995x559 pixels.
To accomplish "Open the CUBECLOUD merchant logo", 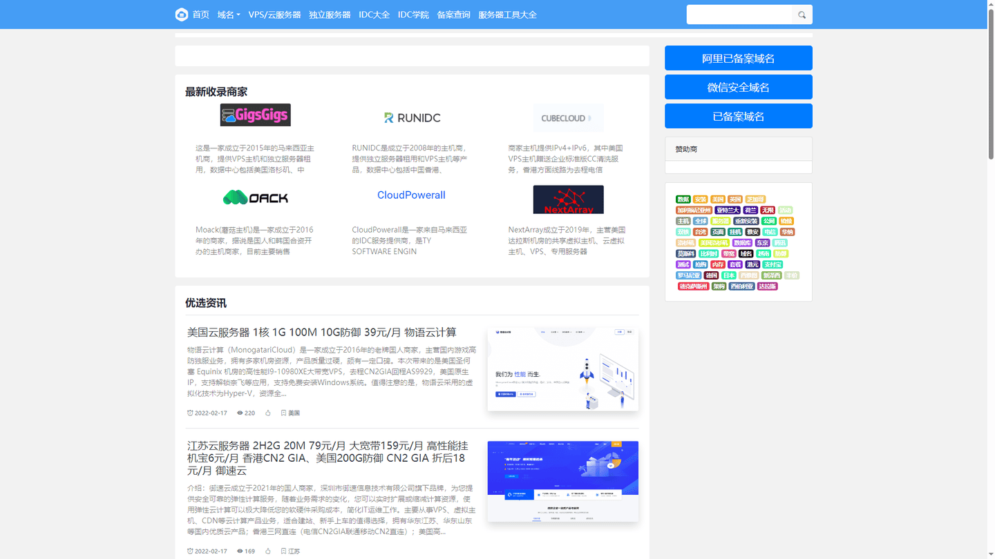I will pos(568,118).
